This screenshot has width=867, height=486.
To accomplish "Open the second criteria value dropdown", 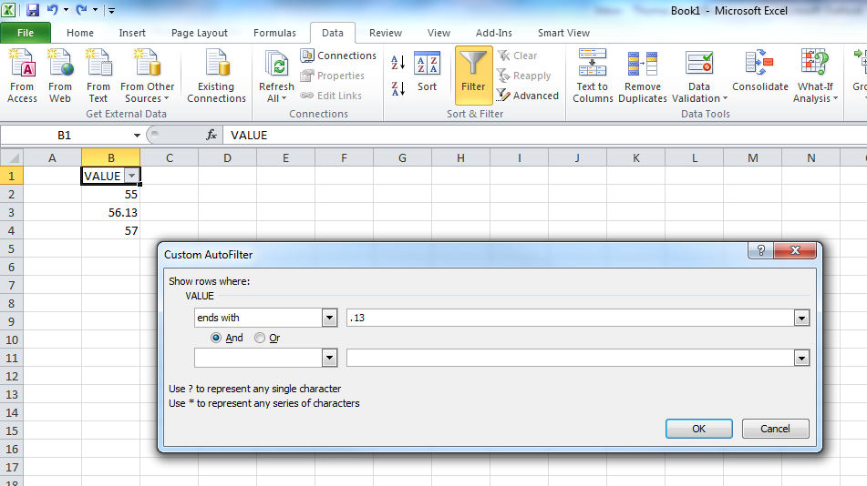I will [x=801, y=358].
